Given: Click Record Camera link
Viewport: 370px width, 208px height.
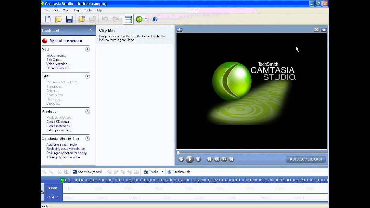Looking at the screenshot, I should 58,68.
